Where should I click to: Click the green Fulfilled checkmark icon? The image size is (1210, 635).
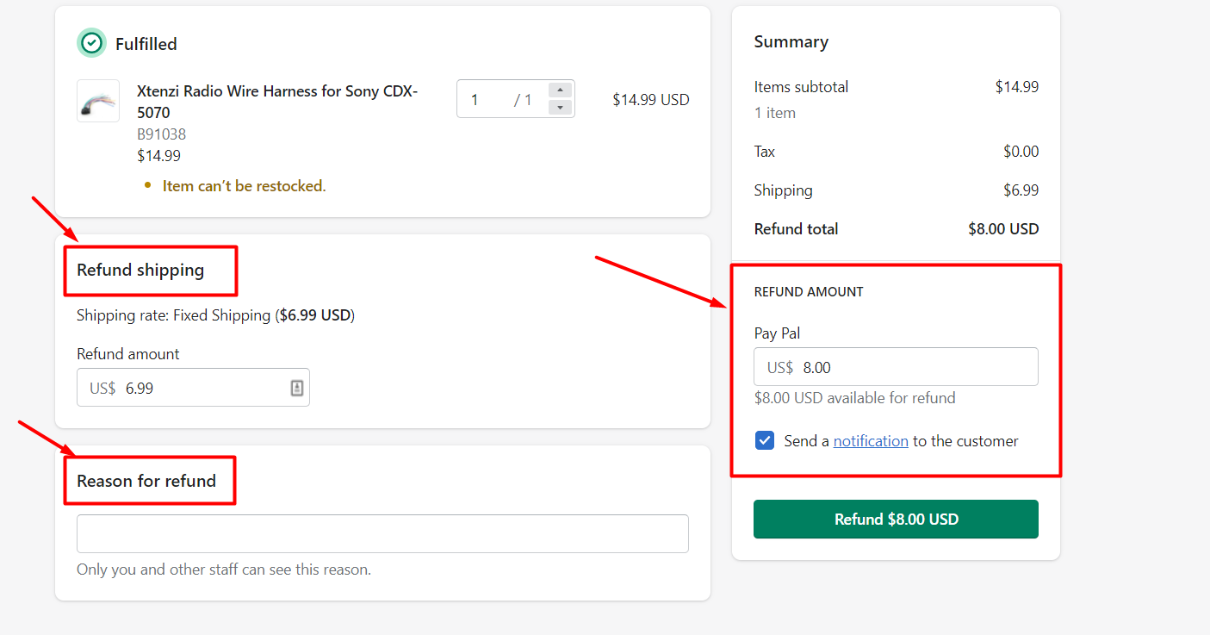[x=91, y=43]
